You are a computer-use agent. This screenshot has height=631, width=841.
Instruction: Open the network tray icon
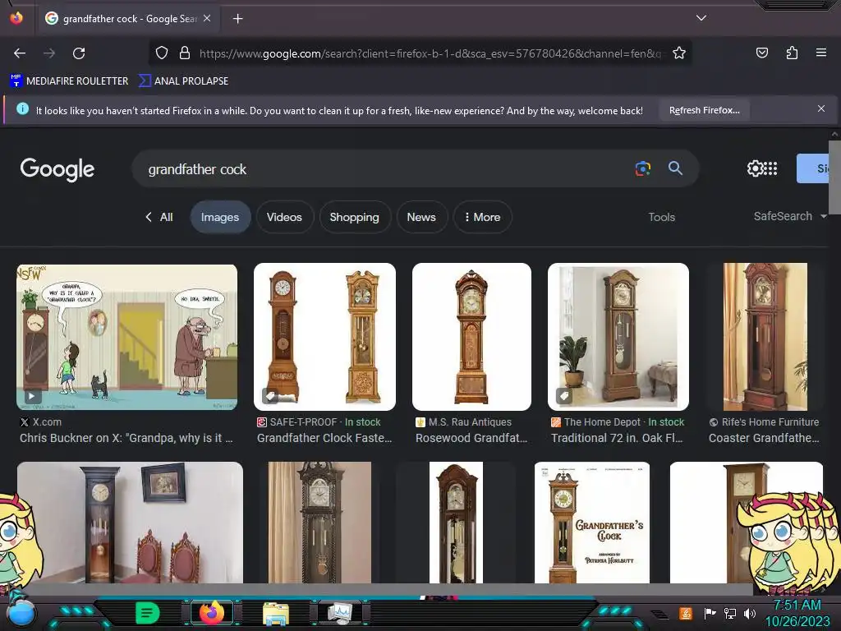(729, 613)
